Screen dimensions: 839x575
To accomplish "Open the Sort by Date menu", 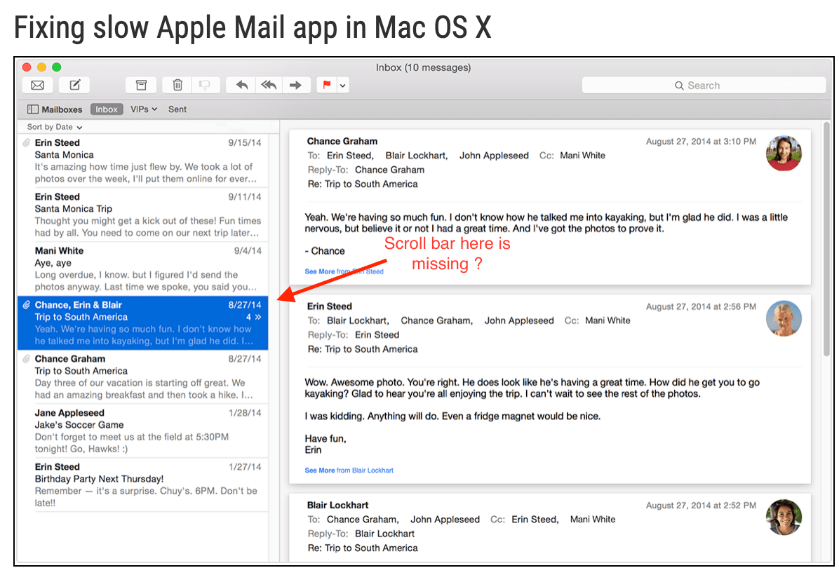I will pos(51,126).
